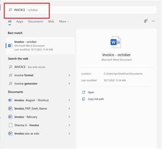
Task: Click the Copy full path icon
Action: point(84,99)
